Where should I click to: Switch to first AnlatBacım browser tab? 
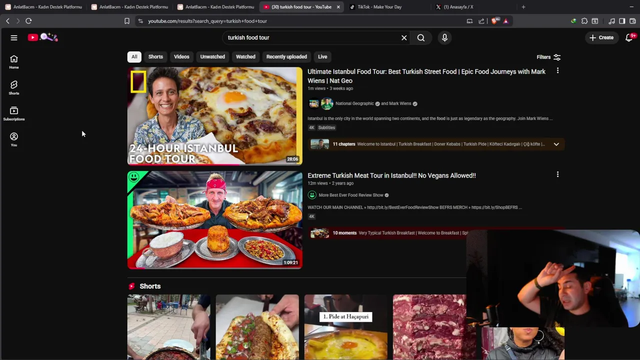point(44,7)
